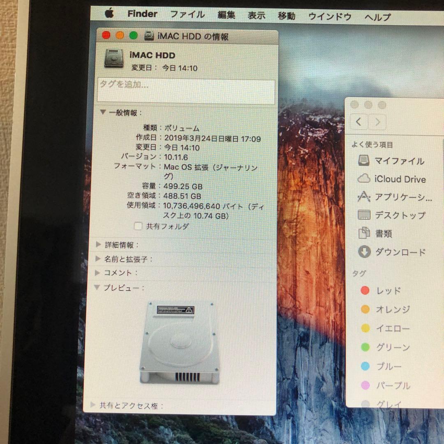Open マイファイル in Finder sidebar

pos(391,161)
